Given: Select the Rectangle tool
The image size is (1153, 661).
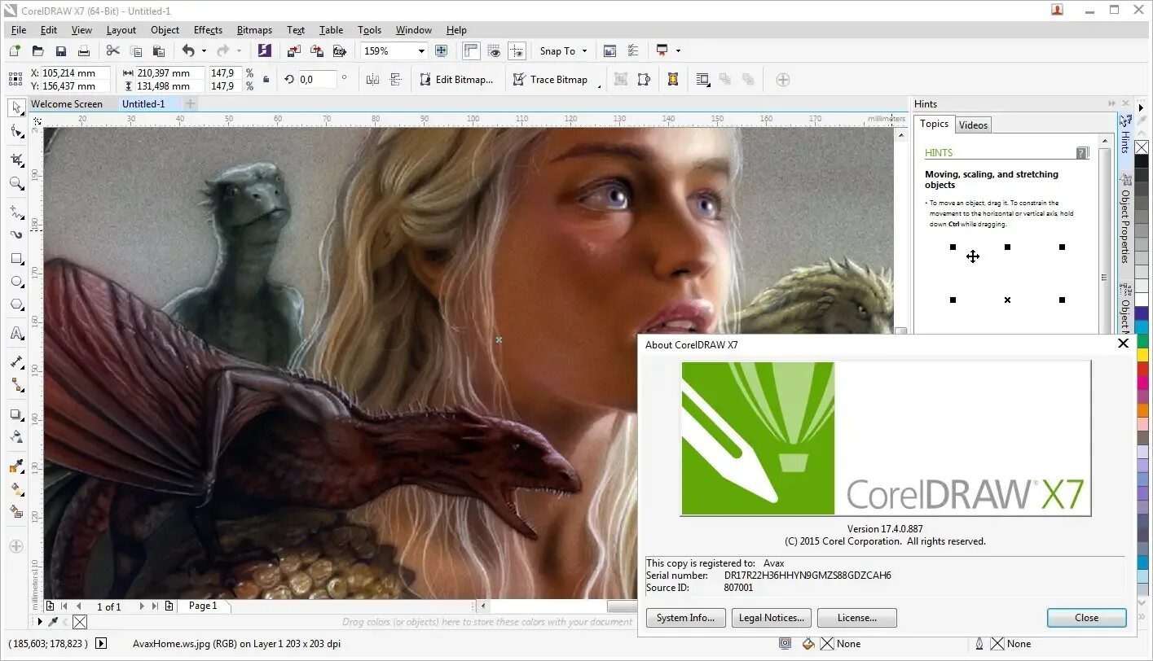Looking at the screenshot, I should tap(16, 259).
